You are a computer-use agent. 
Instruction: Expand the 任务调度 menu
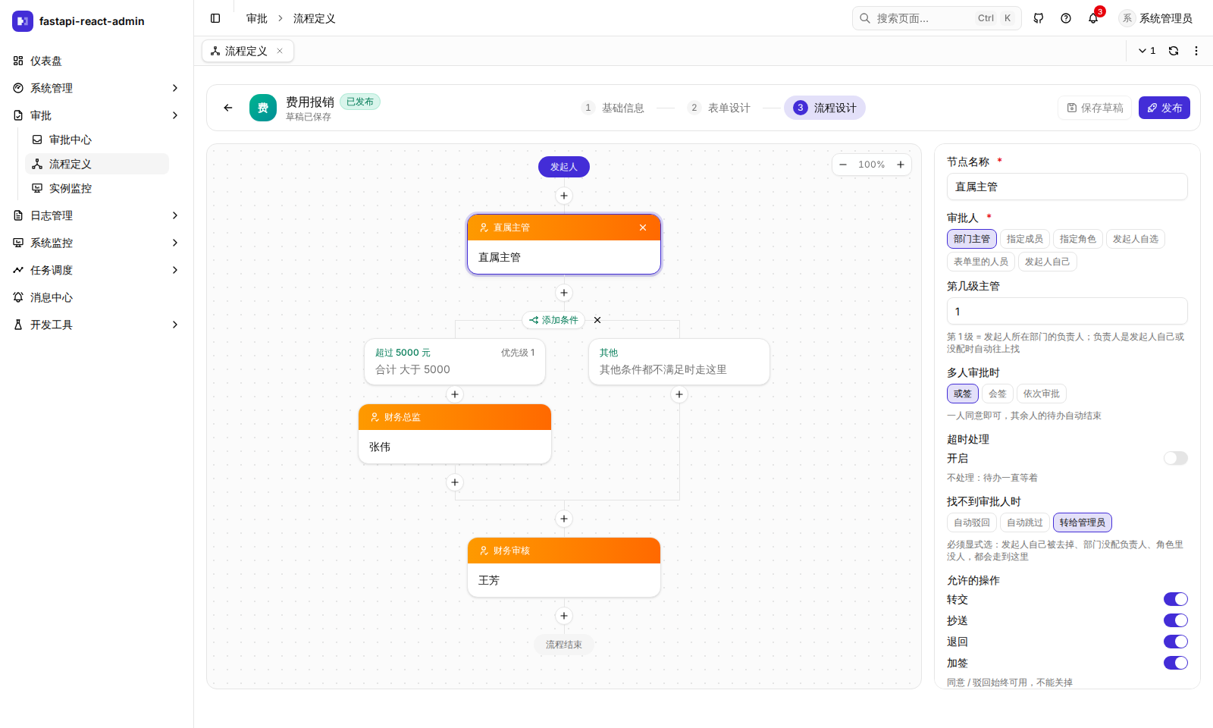[97, 270]
